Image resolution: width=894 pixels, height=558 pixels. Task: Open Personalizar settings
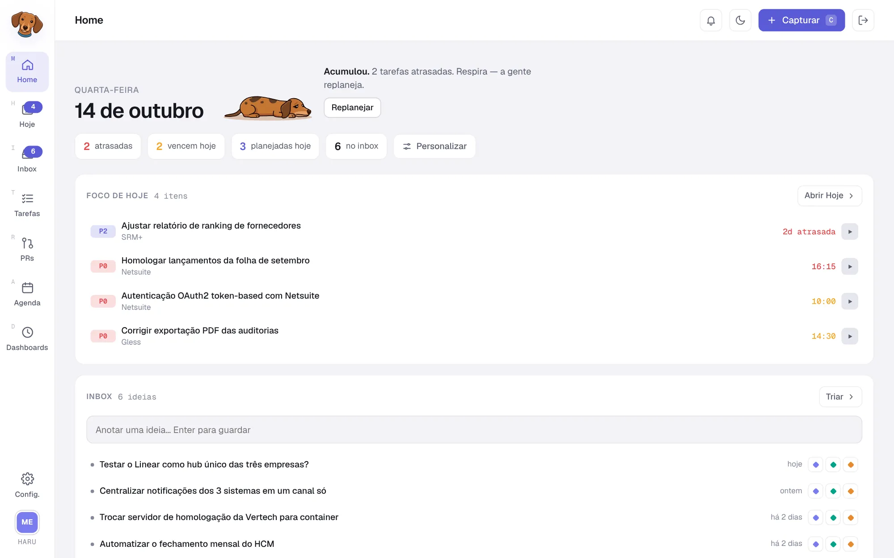434,146
